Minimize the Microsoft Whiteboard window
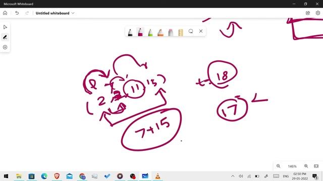The image size is (323, 181). point(294,4)
